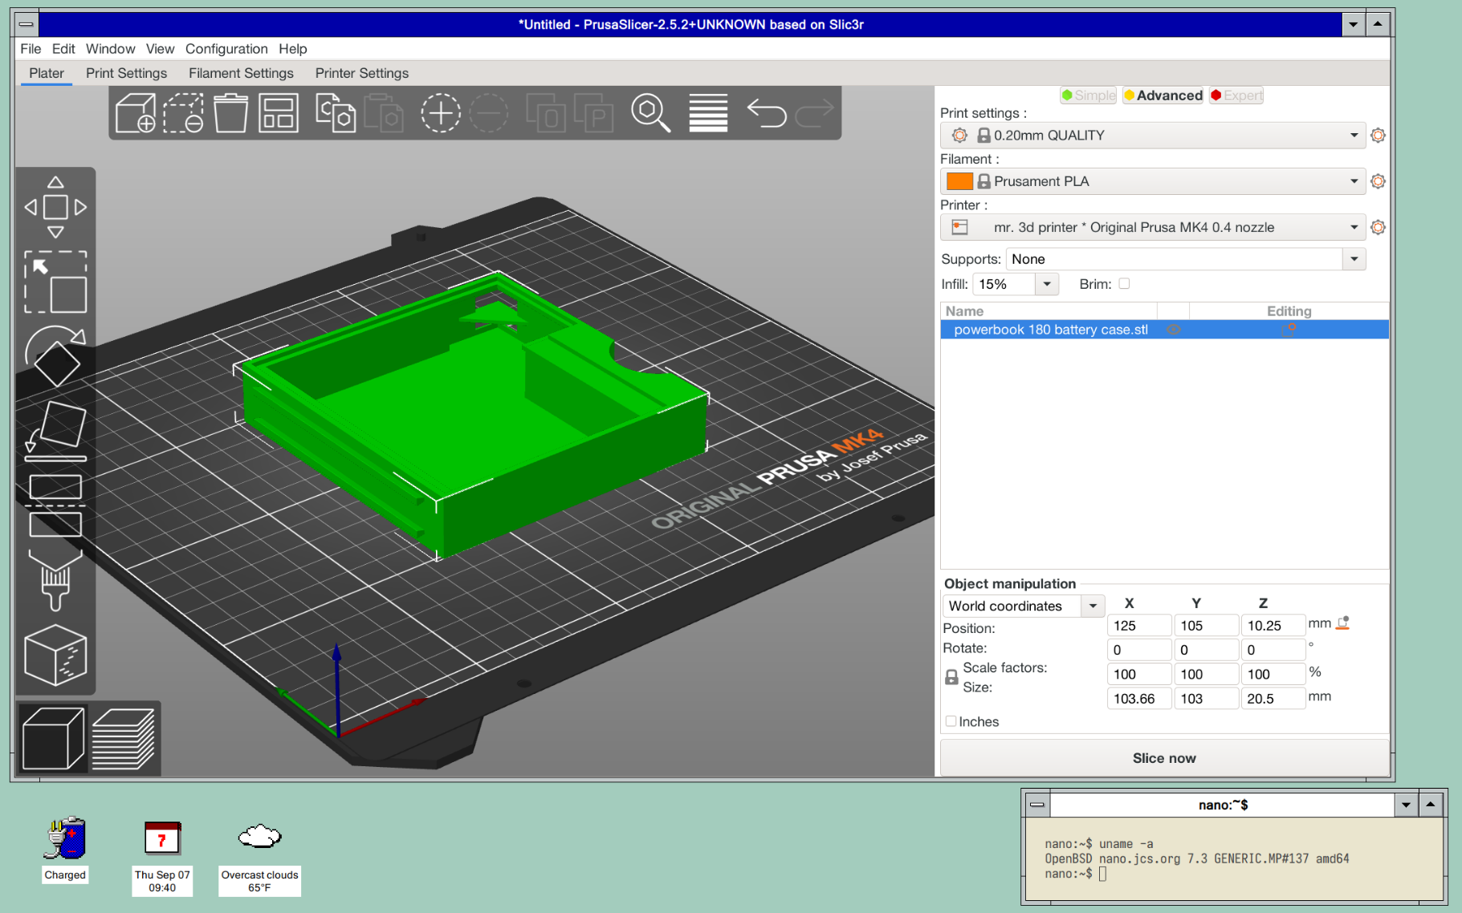Click the Split to objects icon
This screenshot has width=1462, height=913.
coord(546,113)
